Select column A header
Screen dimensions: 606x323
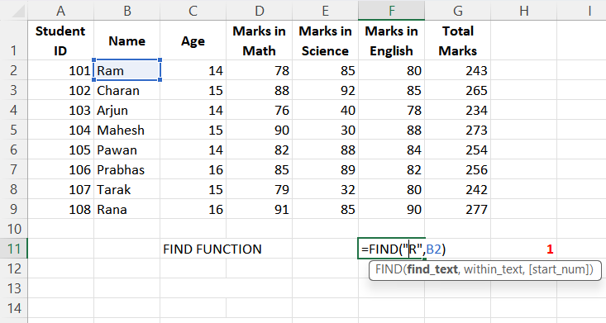coord(60,11)
